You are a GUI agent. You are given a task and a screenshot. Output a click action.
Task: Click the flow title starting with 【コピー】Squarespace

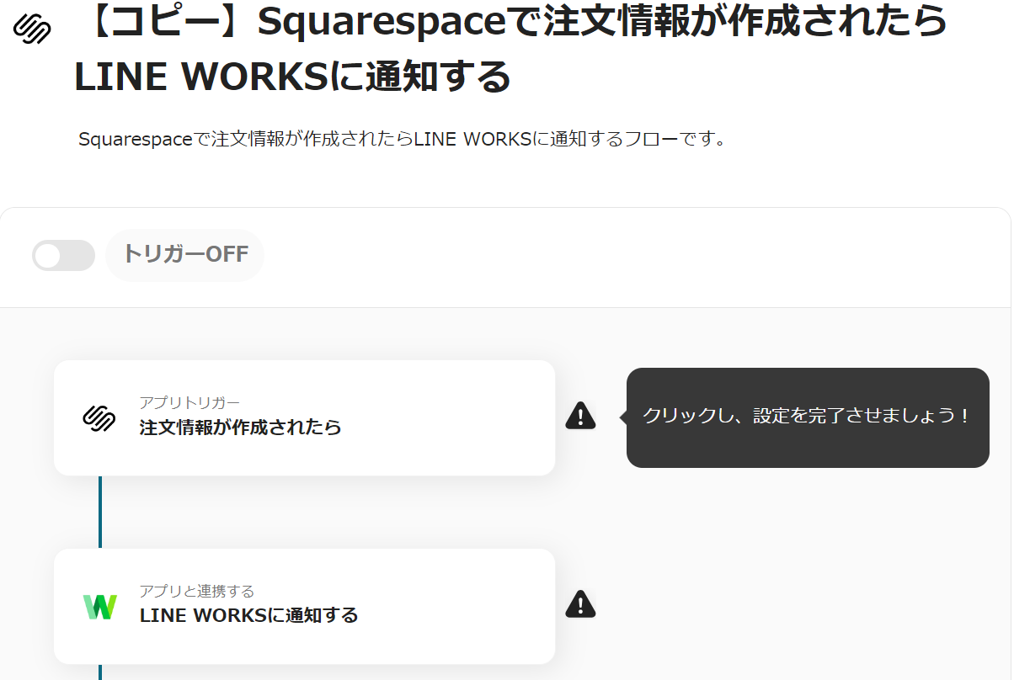(x=510, y=50)
